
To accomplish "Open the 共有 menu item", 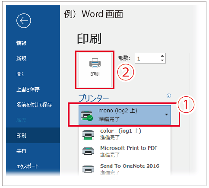I will (x=21, y=151).
